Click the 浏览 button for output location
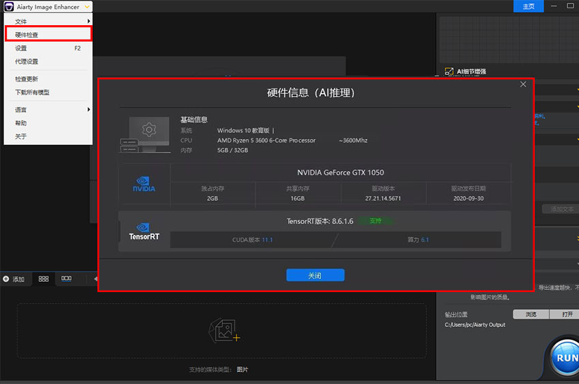Viewport: 579px width, 384px height. point(531,315)
